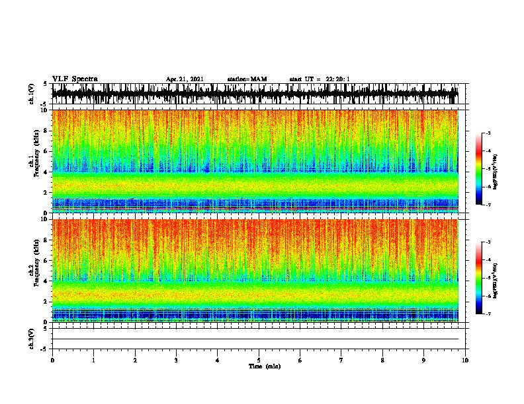Click the 5 tick on the time axis

pos(259,360)
